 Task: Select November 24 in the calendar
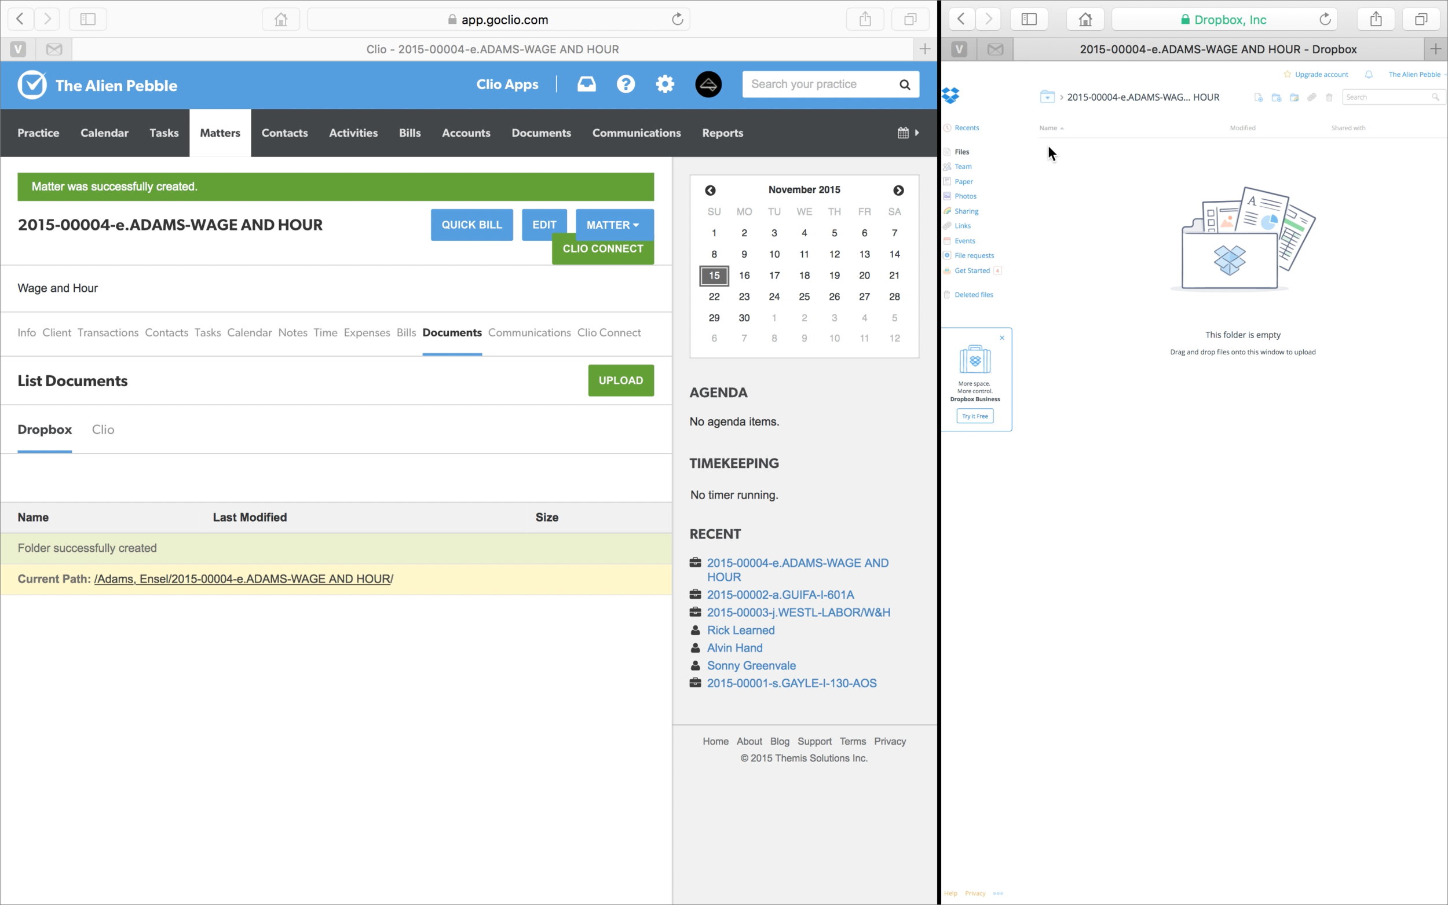coord(774,297)
